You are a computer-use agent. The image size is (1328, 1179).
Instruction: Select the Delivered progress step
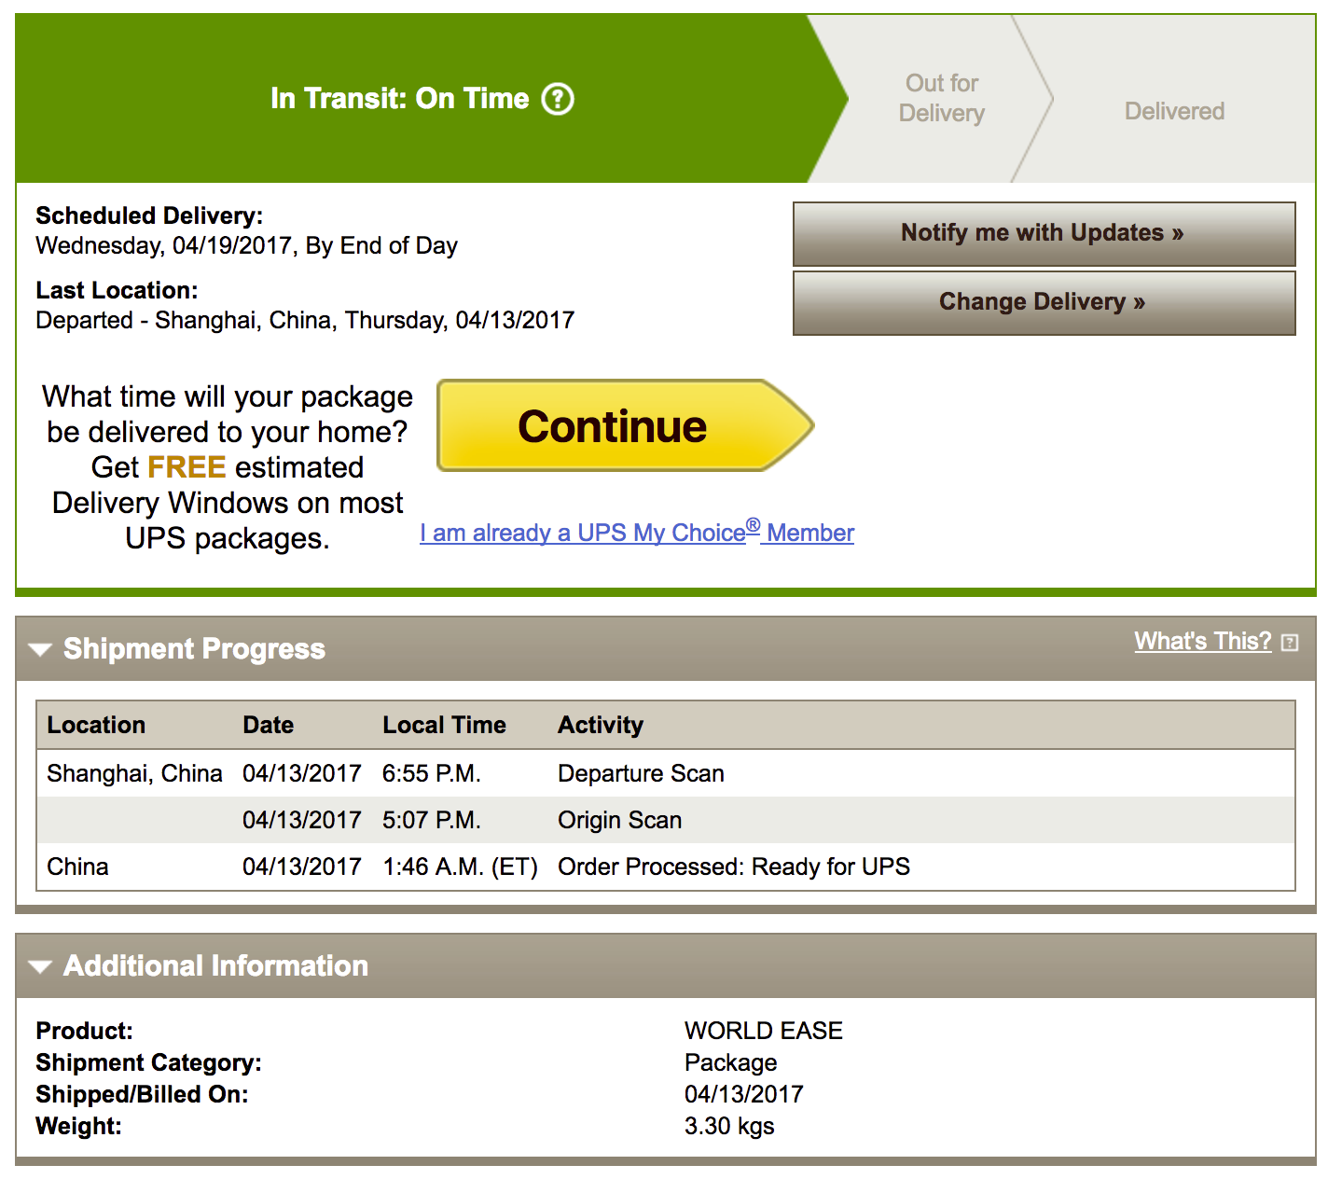pos(1174,112)
